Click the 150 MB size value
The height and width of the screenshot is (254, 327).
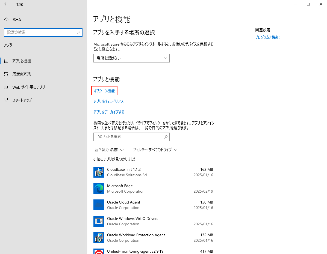pos(207,202)
